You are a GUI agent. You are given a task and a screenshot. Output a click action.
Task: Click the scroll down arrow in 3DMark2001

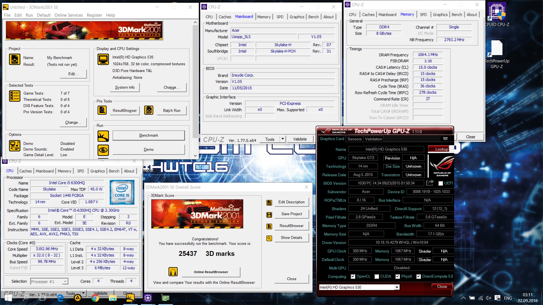point(195,156)
